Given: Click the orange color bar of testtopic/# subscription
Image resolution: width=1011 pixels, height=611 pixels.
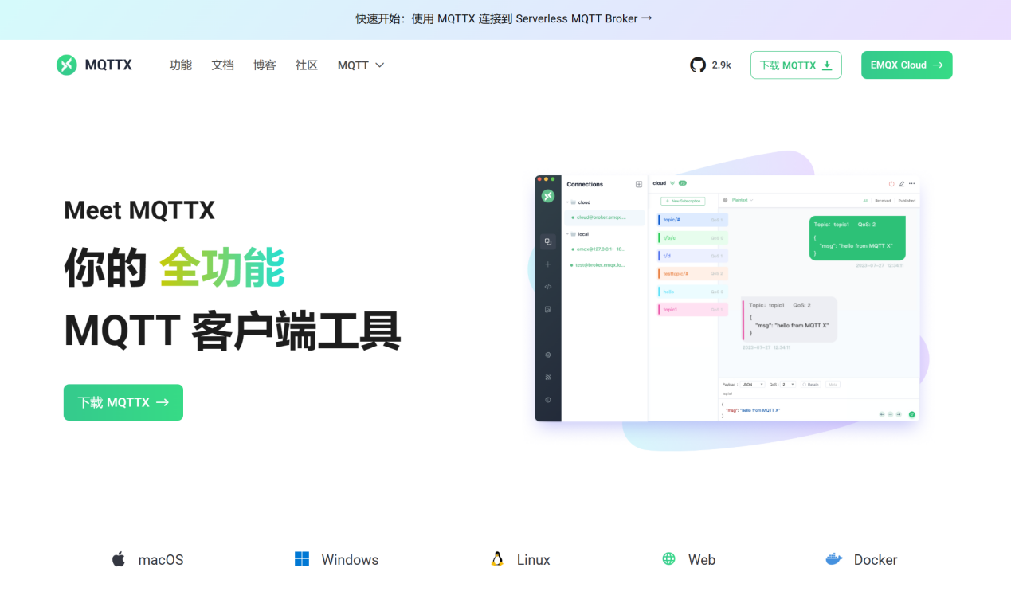Looking at the screenshot, I should (x=659, y=274).
